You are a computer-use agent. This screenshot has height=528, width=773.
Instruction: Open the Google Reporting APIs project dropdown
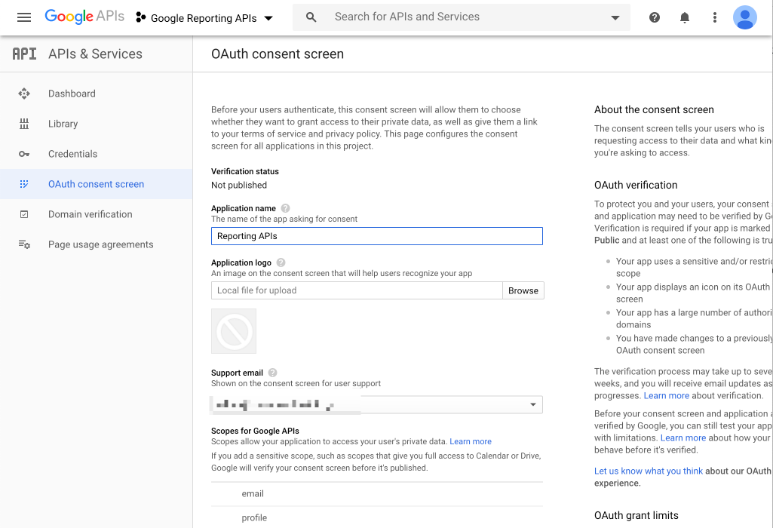(211, 18)
